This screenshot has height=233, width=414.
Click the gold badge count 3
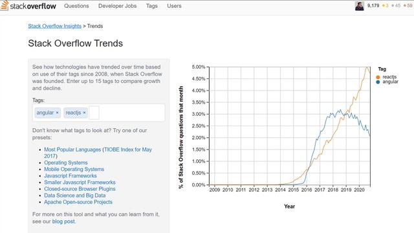(387, 6)
